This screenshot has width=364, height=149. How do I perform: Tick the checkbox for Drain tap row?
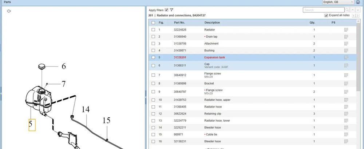pyautogui.click(x=153, y=37)
